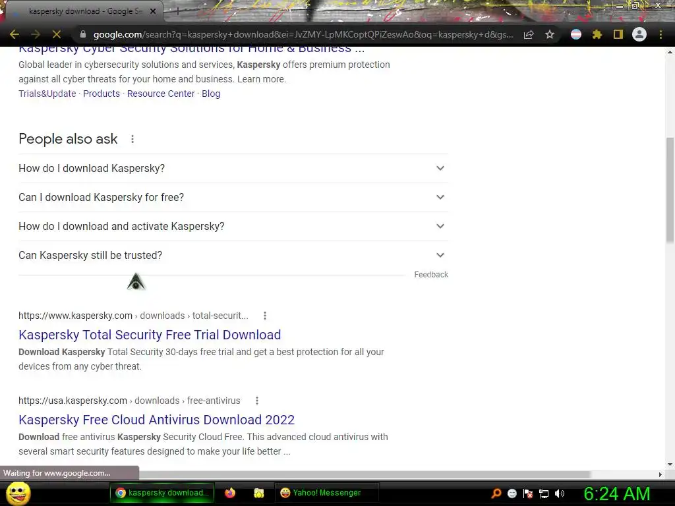Click the 6:24 AM taskbar clock

[616, 493]
